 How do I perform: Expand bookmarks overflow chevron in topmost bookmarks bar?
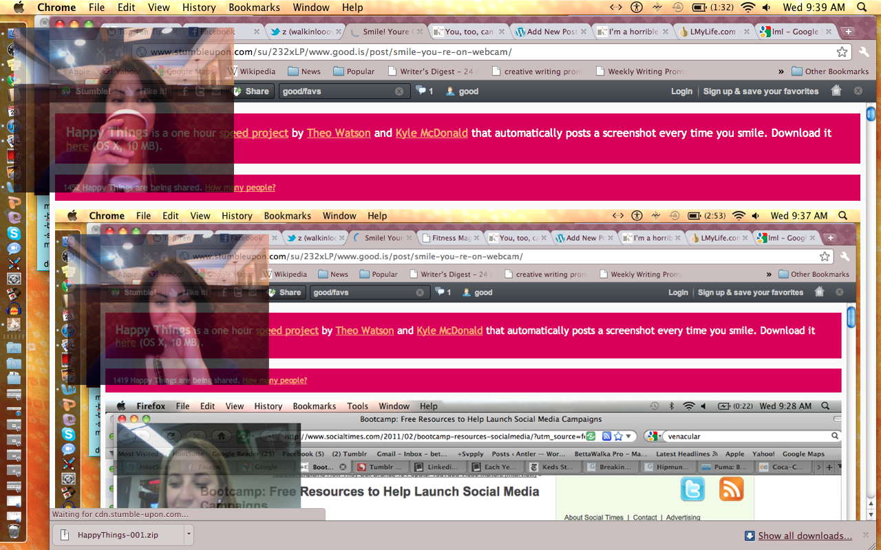point(781,71)
